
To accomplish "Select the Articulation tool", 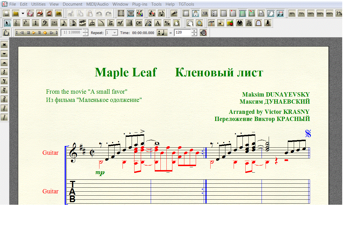I will coord(110,23).
